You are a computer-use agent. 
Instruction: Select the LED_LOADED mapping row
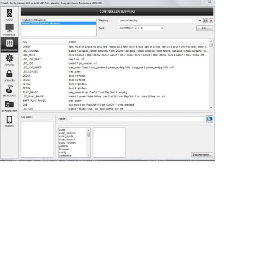[x=115, y=71]
